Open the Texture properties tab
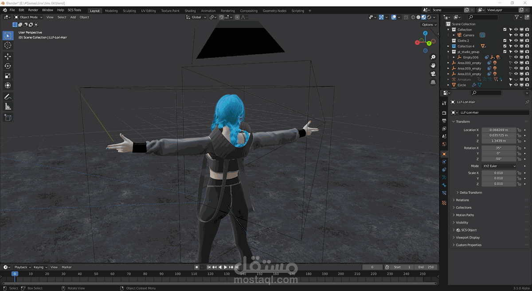The image size is (532, 291). (444, 203)
